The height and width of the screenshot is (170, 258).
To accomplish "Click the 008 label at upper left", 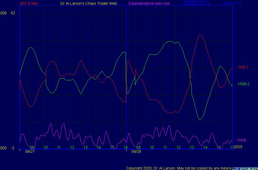I will tap(3, 13).
